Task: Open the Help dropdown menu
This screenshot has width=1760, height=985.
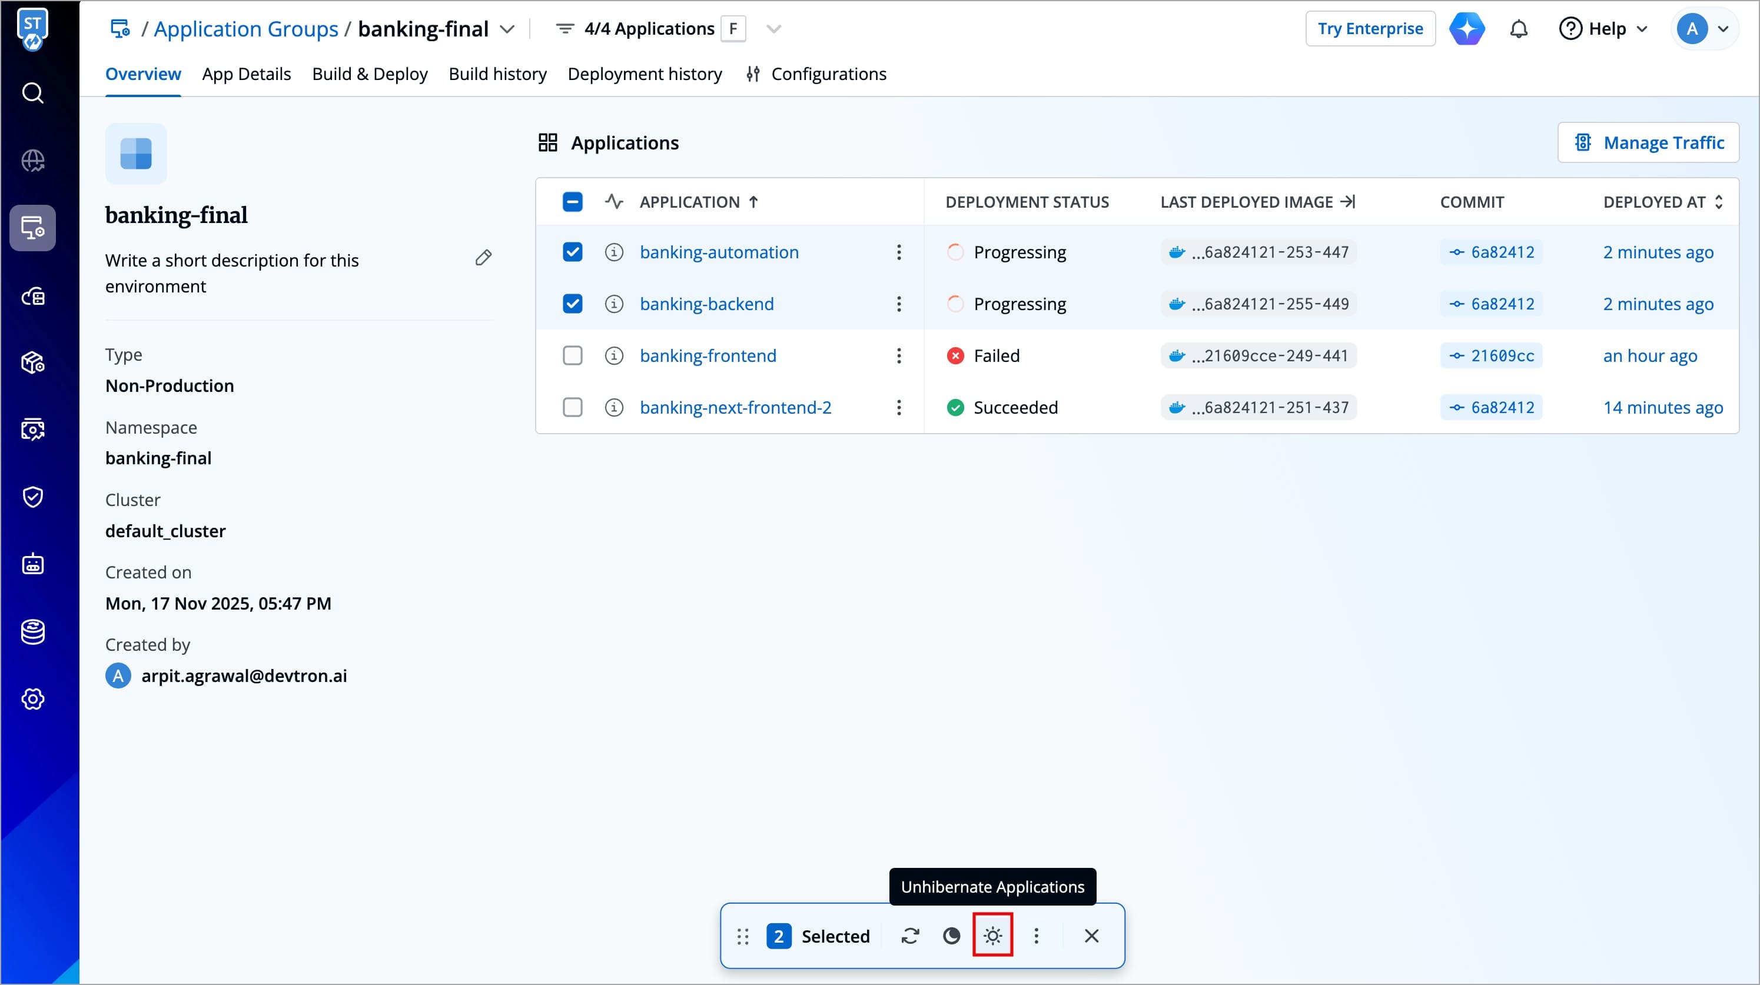Action: tap(1603, 29)
